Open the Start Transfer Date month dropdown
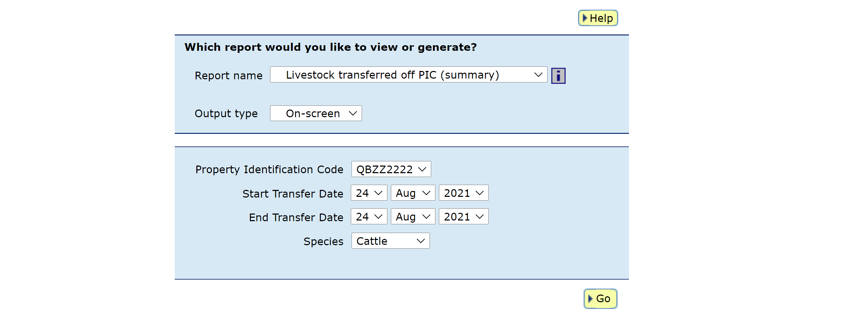843x313 pixels. [x=413, y=193]
